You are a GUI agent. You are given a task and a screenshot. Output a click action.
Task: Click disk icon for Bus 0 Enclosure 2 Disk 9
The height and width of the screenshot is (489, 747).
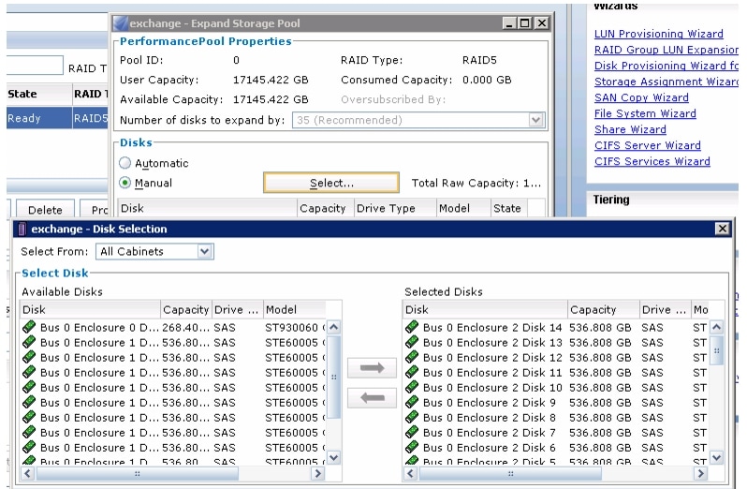(x=412, y=402)
